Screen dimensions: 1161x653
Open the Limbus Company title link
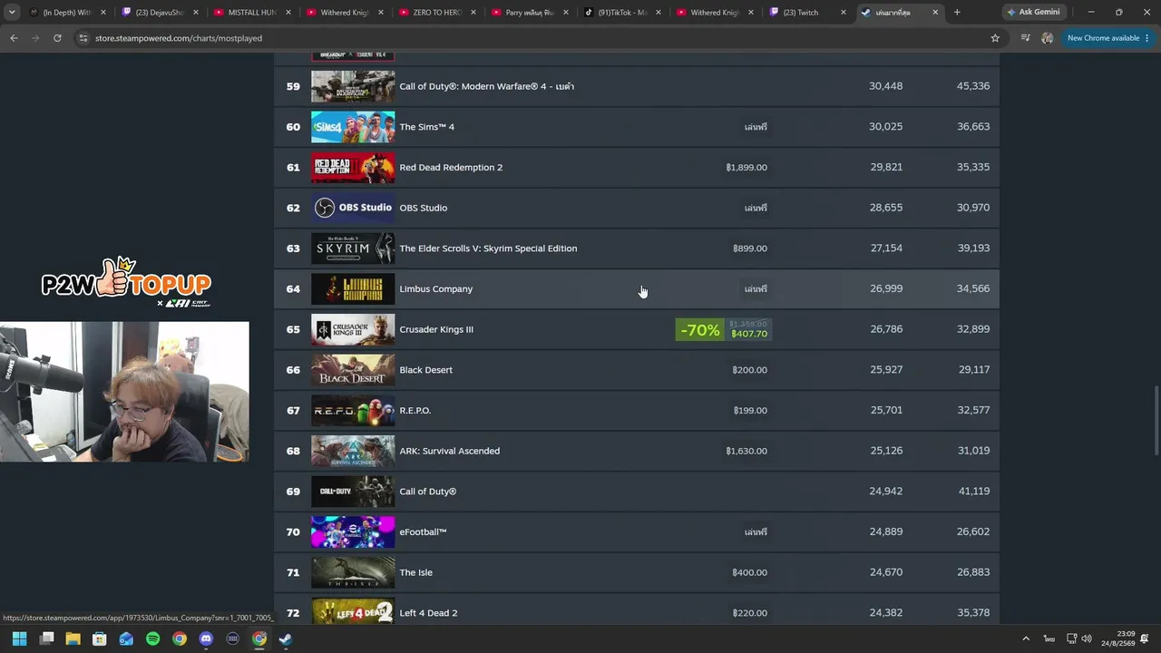click(435, 289)
